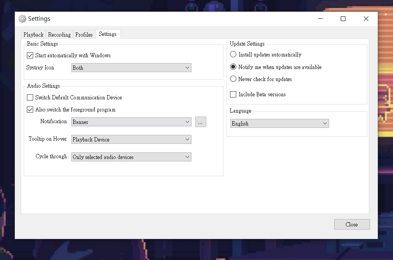This screenshot has height=260, width=393.
Task: Open the Notification type dropdown
Action: [x=131, y=122]
